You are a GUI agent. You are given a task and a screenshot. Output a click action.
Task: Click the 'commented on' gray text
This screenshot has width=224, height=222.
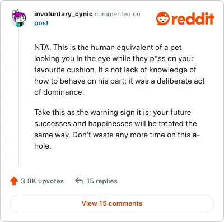coord(118,14)
